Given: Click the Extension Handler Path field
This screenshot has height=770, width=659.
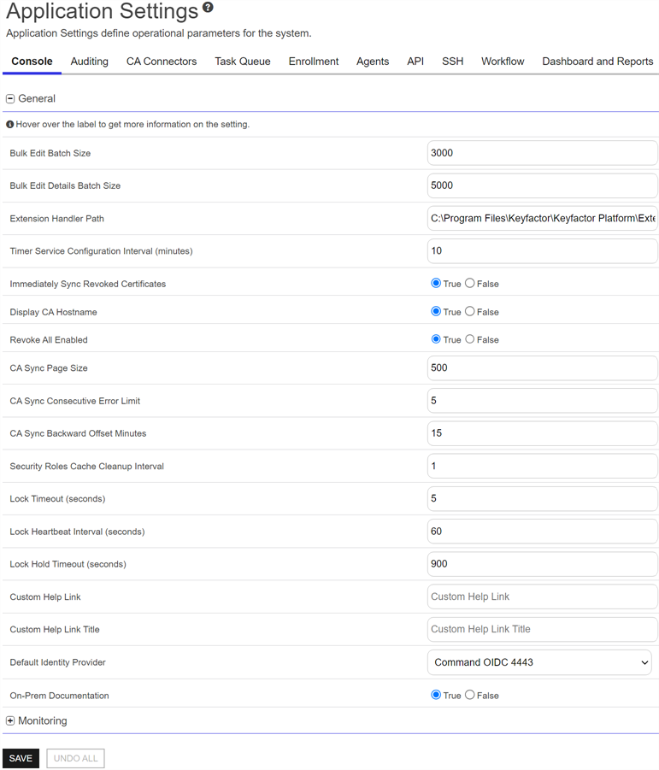Looking at the screenshot, I should (x=543, y=218).
